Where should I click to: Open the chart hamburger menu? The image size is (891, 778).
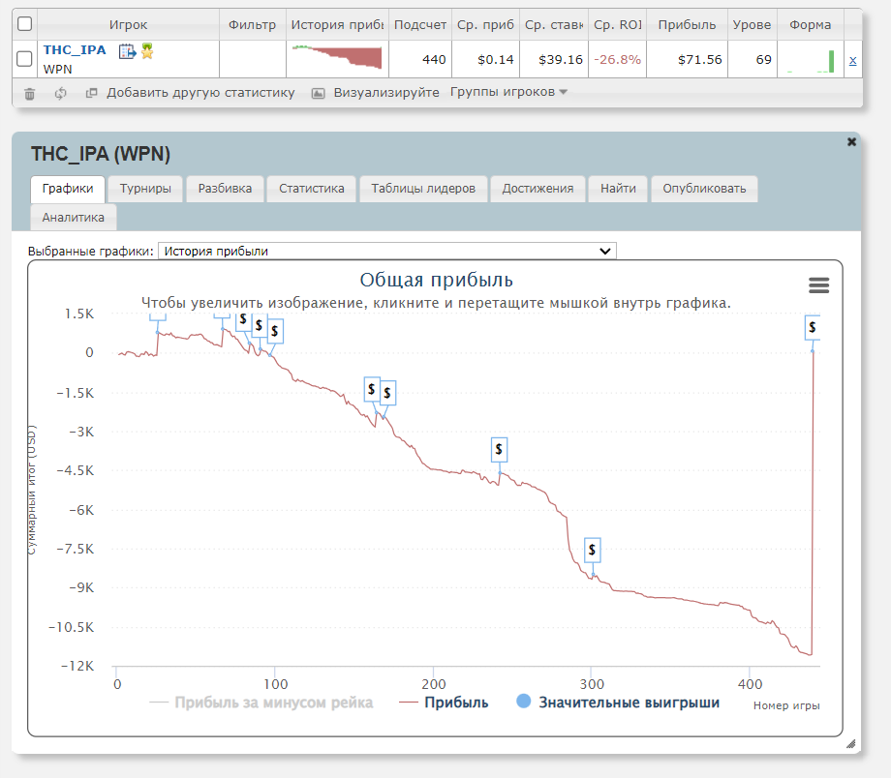coord(818,284)
